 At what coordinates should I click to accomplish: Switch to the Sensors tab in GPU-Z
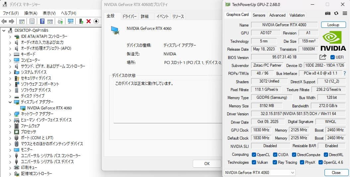[259, 15]
